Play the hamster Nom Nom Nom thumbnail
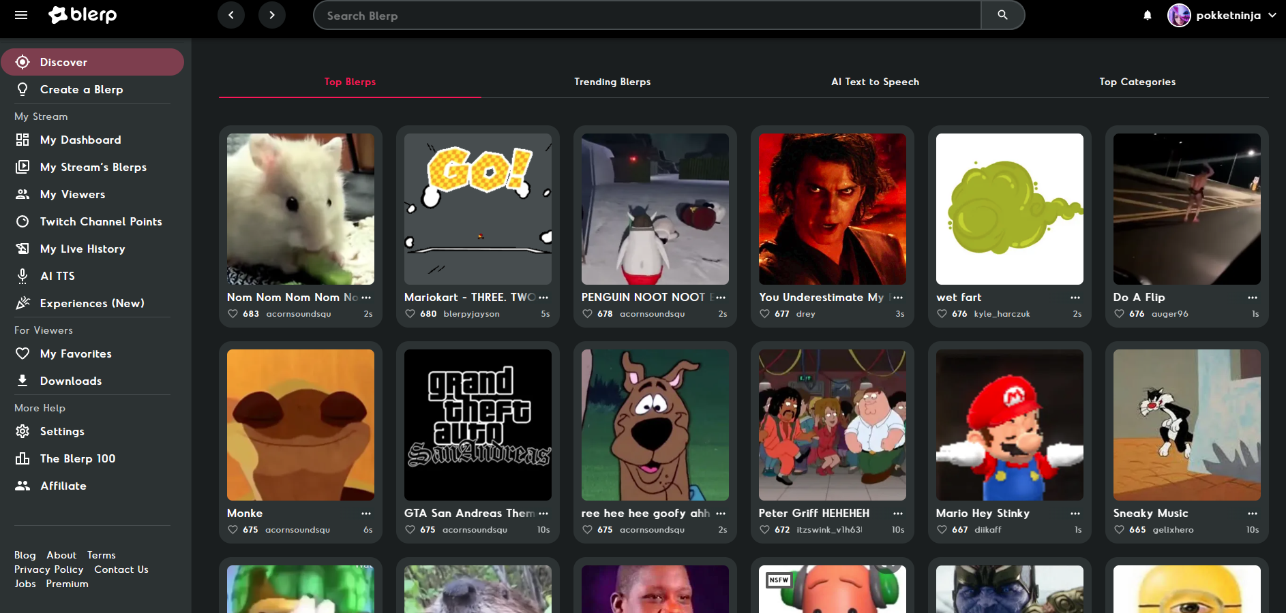The image size is (1286, 613). [x=301, y=209]
